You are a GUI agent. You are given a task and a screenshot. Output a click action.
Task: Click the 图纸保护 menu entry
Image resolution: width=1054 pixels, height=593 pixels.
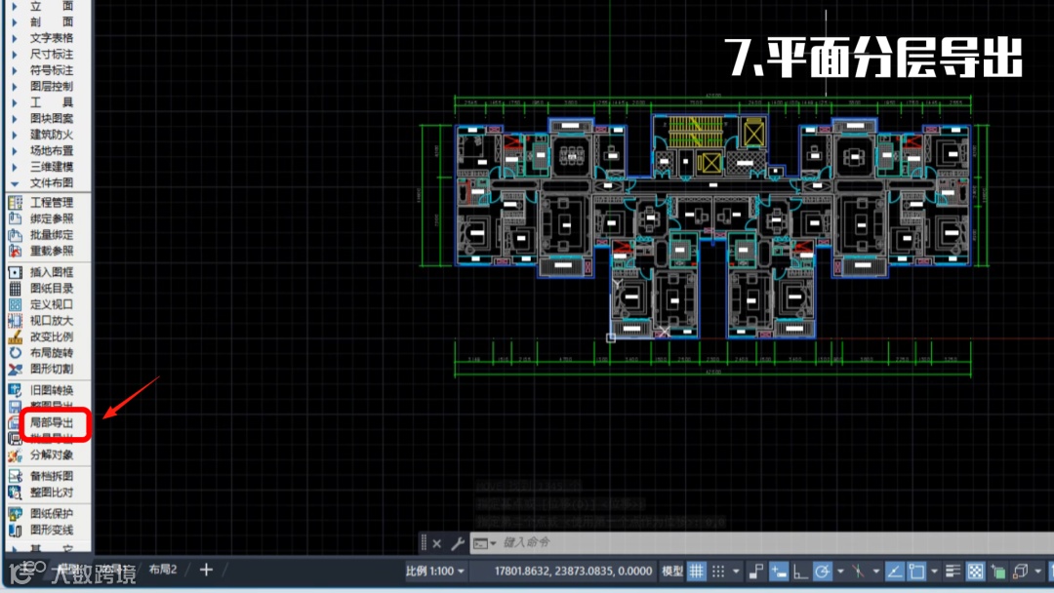[x=51, y=514]
